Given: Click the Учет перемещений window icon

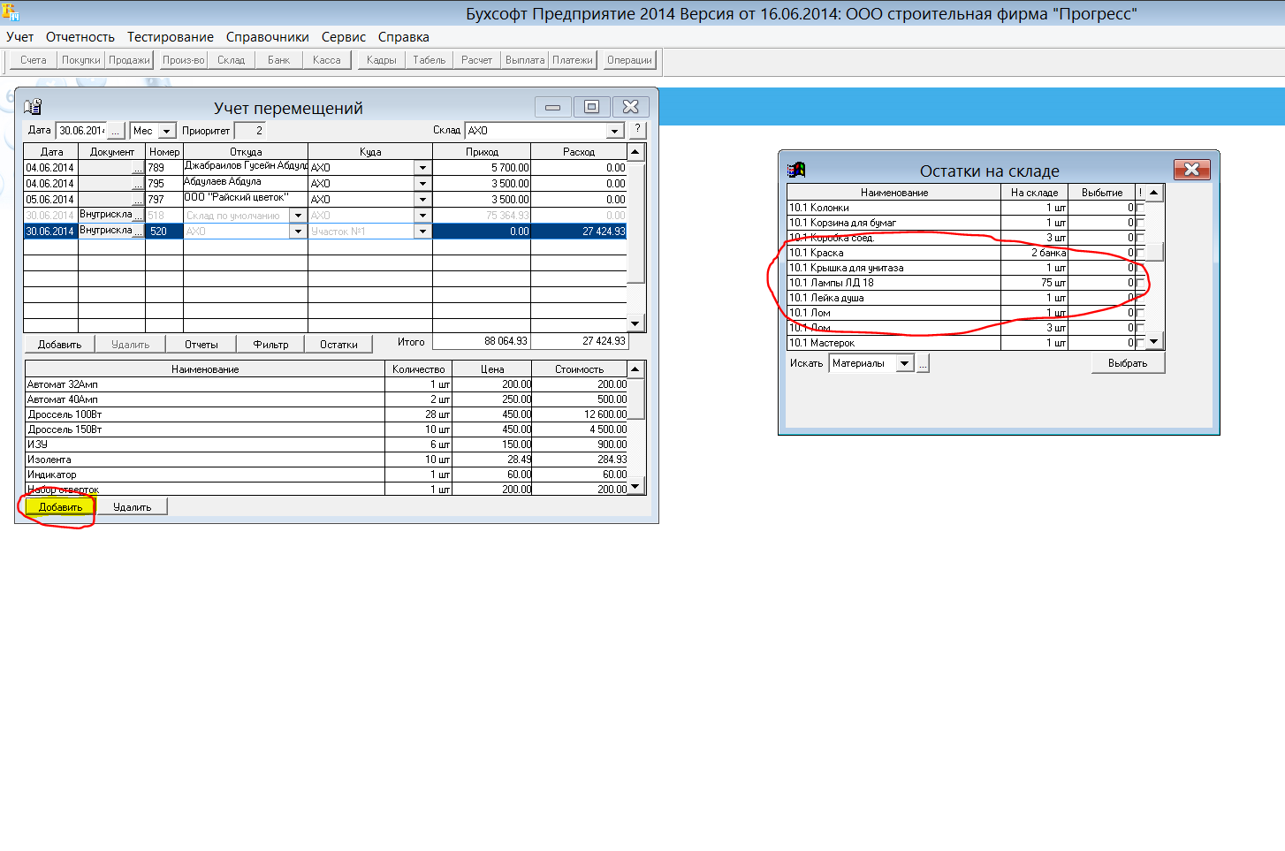Looking at the screenshot, I should point(33,107).
